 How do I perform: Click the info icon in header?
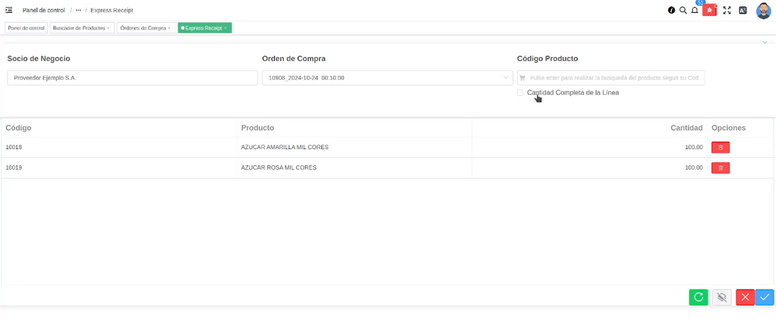[x=672, y=10]
